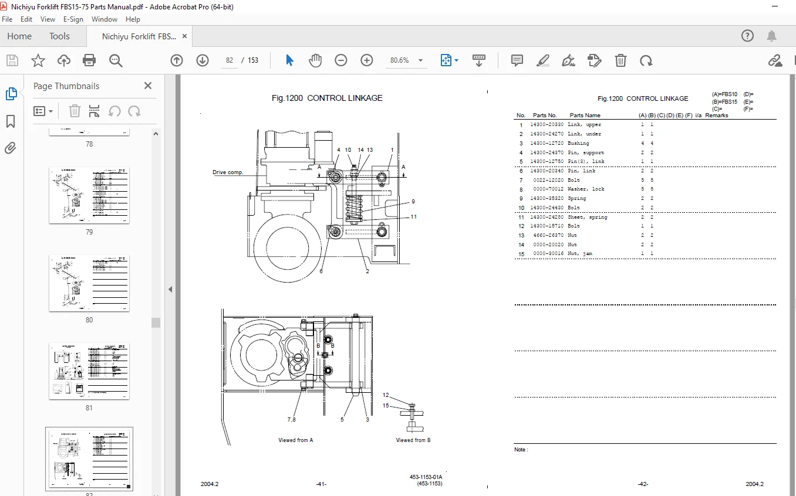Close the Nichiyu Forklift document tab

[x=184, y=36]
